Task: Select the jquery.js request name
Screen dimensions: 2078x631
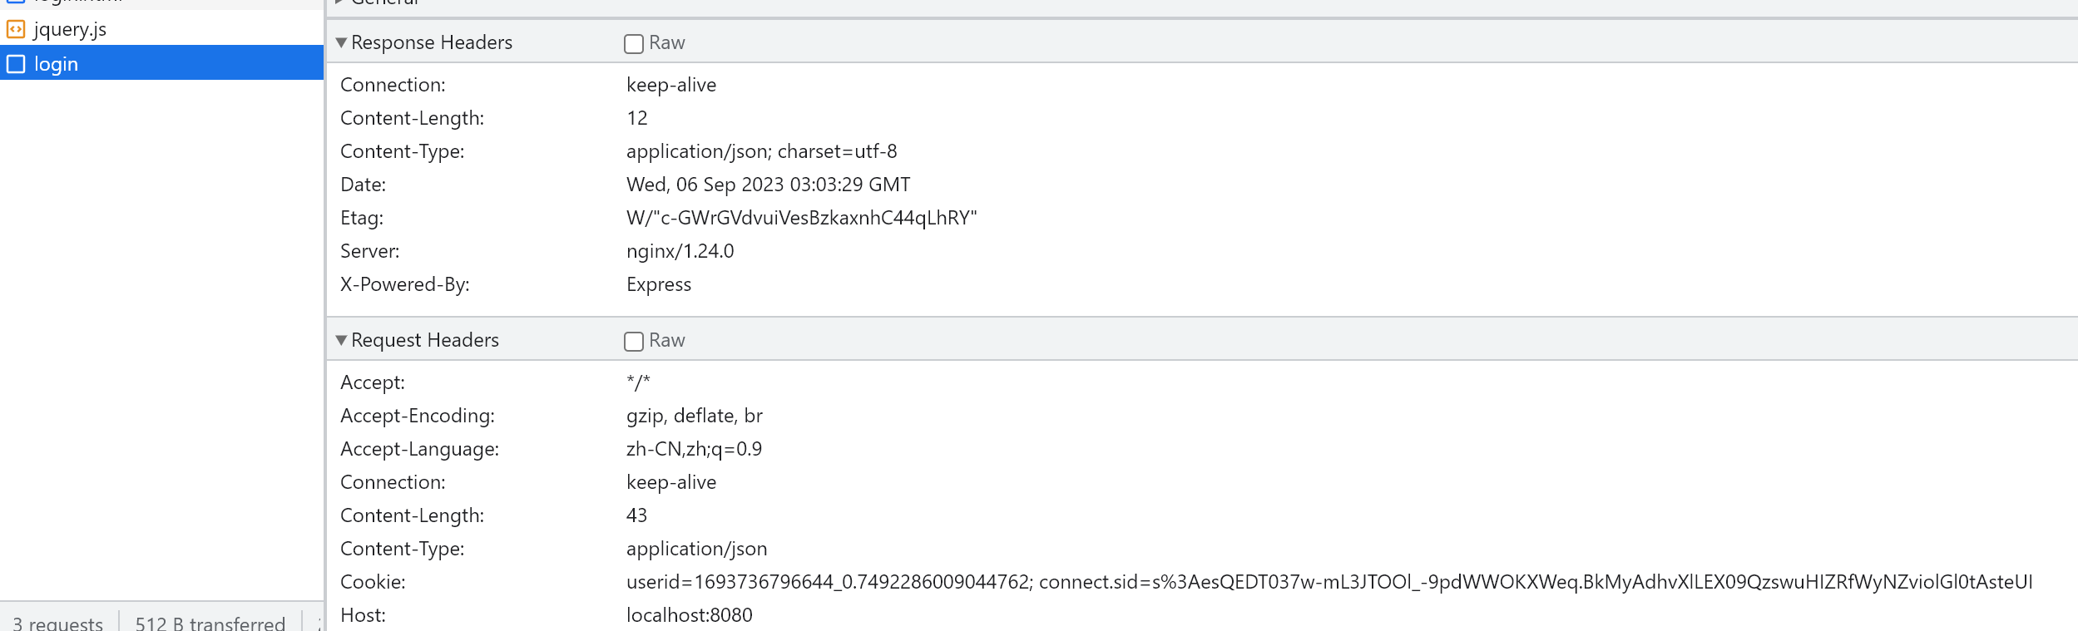Action: pyautogui.click(x=70, y=30)
